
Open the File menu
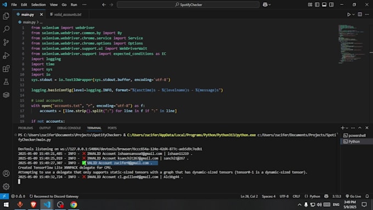click(x=14, y=4)
